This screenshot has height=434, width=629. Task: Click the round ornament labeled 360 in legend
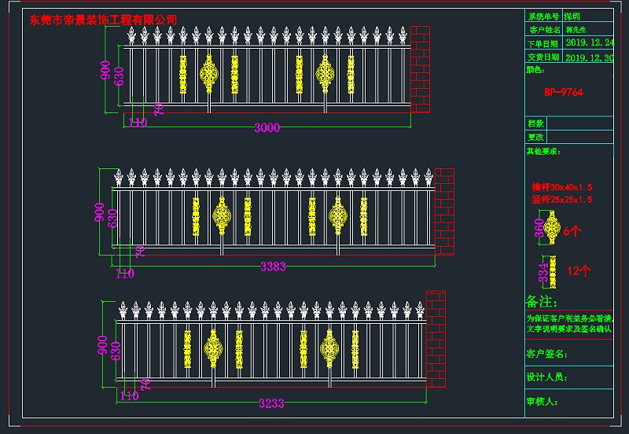(x=551, y=230)
